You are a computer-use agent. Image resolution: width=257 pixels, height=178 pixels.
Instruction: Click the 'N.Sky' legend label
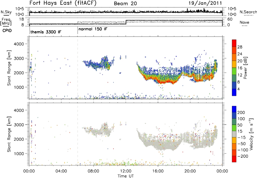pyautogui.click(x=6, y=12)
